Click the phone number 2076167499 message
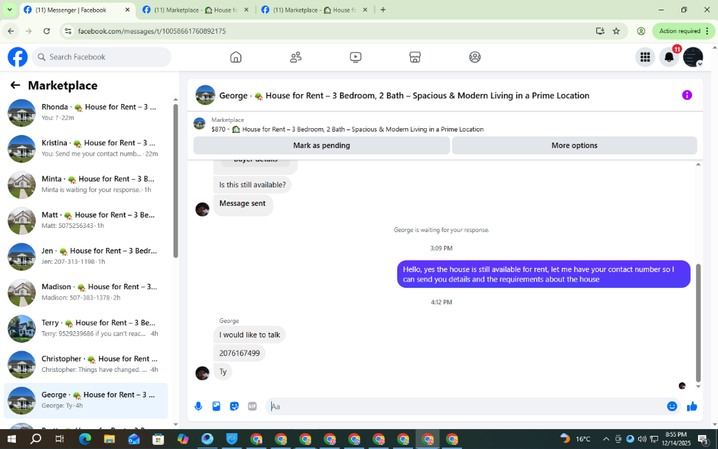The height and width of the screenshot is (449, 718). pyautogui.click(x=240, y=353)
